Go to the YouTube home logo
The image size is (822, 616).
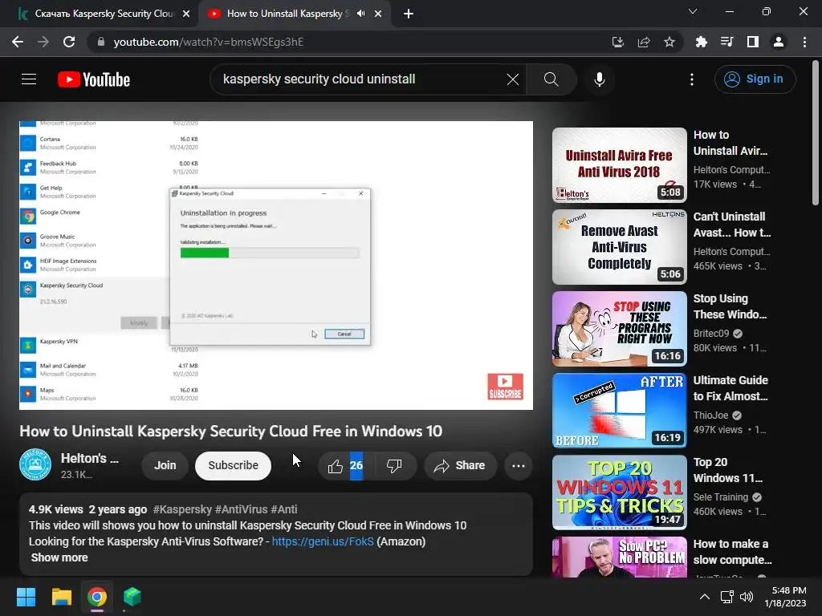pyautogui.click(x=94, y=79)
